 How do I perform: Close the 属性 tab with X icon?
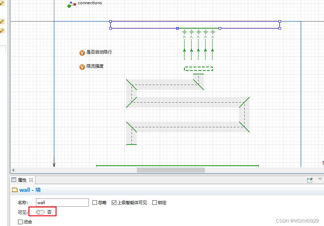coord(31,180)
